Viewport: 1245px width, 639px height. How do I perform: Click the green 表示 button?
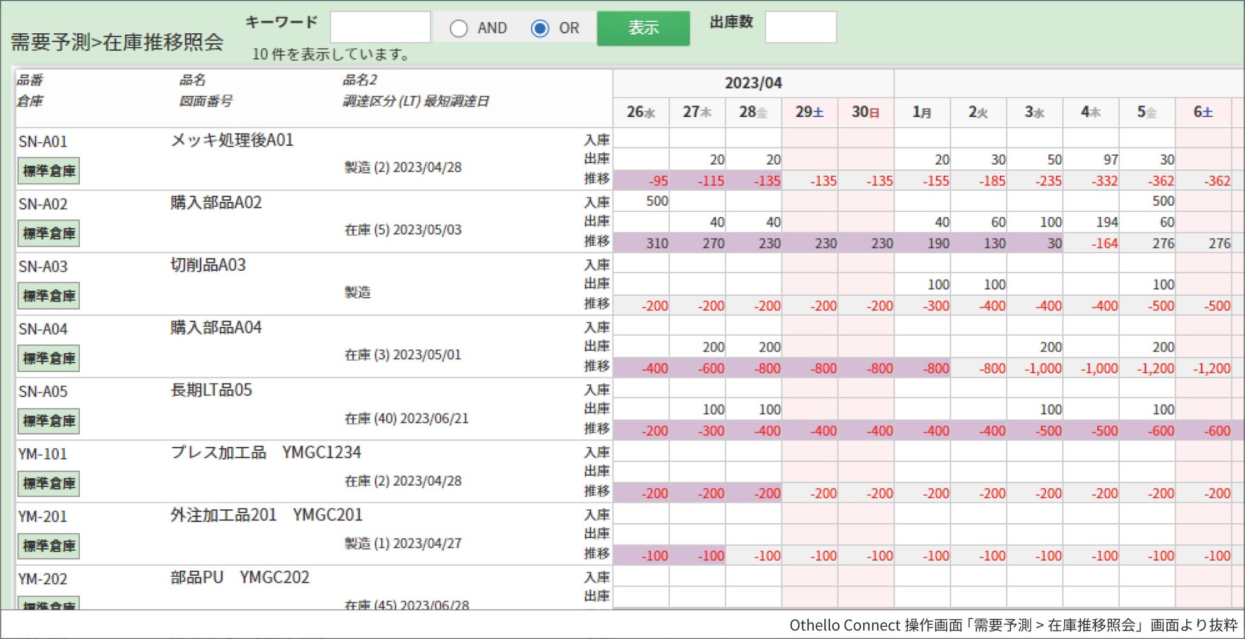point(643,28)
